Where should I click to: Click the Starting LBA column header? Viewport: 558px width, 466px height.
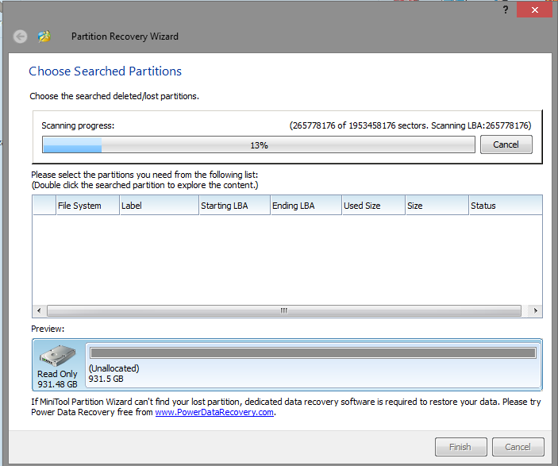pyautogui.click(x=235, y=206)
